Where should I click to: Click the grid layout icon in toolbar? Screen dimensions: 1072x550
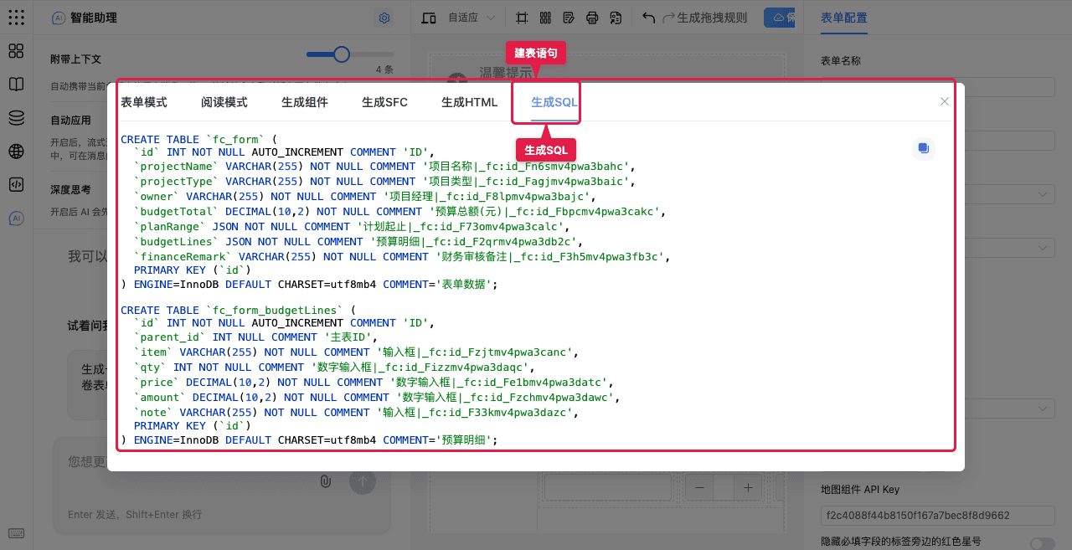point(545,18)
